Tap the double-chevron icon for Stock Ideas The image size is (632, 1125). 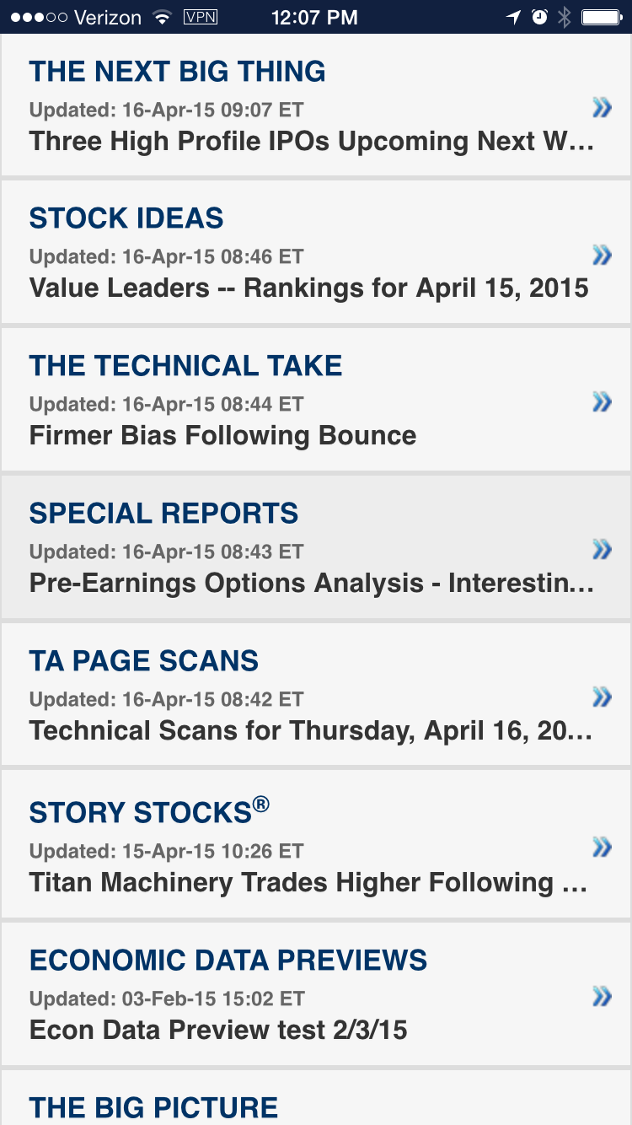click(602, 255)
